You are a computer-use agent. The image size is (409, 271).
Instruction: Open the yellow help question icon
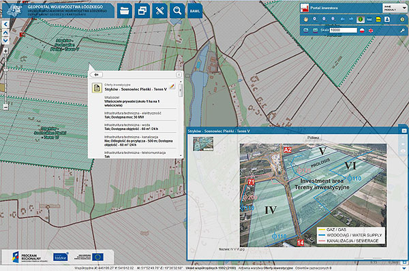point(402,20)
